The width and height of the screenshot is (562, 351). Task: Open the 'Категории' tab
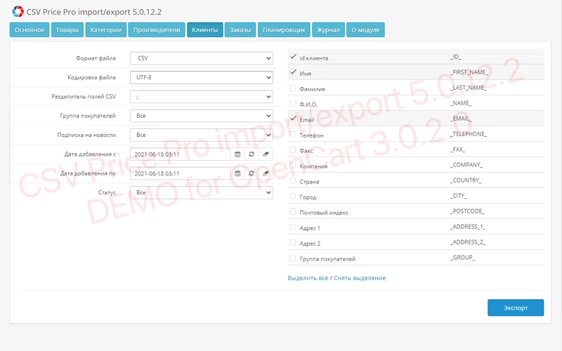(106, 29)
